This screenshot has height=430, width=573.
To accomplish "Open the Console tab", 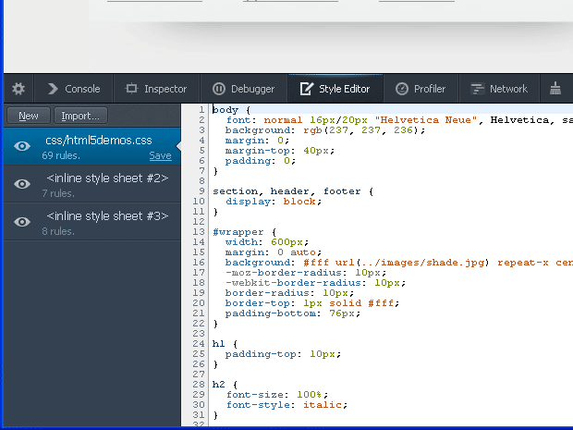I will [74, 89].
